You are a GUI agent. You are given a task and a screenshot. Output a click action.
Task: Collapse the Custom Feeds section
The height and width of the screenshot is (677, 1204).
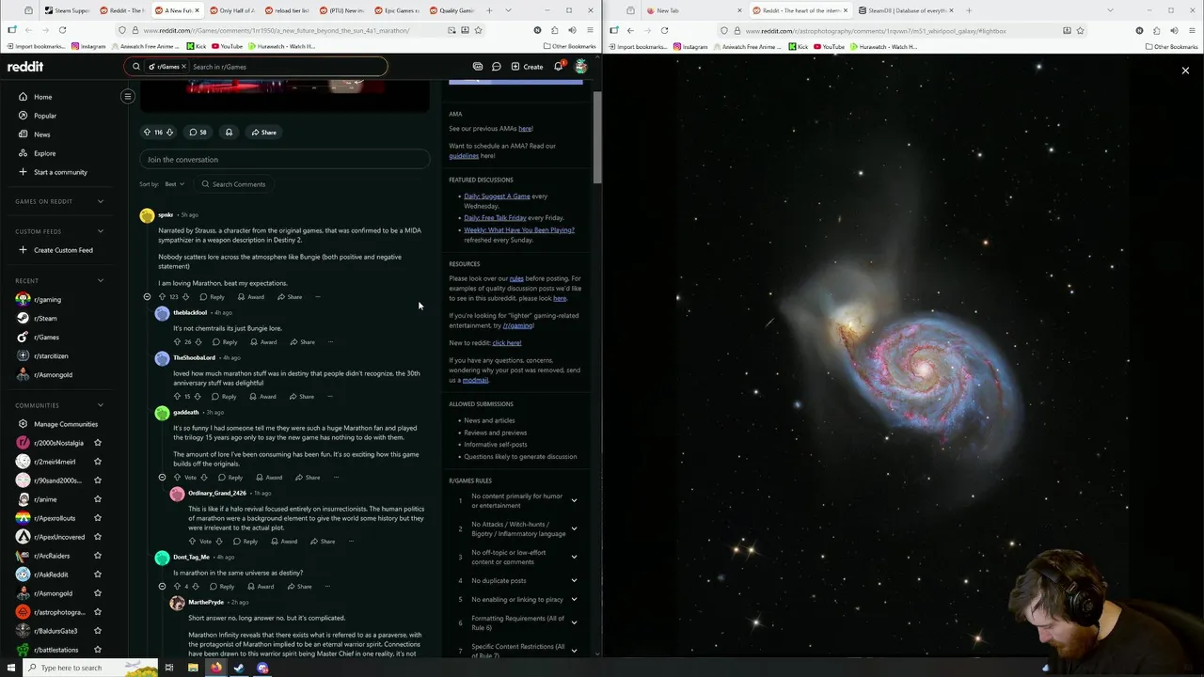[x=101, y=231]
